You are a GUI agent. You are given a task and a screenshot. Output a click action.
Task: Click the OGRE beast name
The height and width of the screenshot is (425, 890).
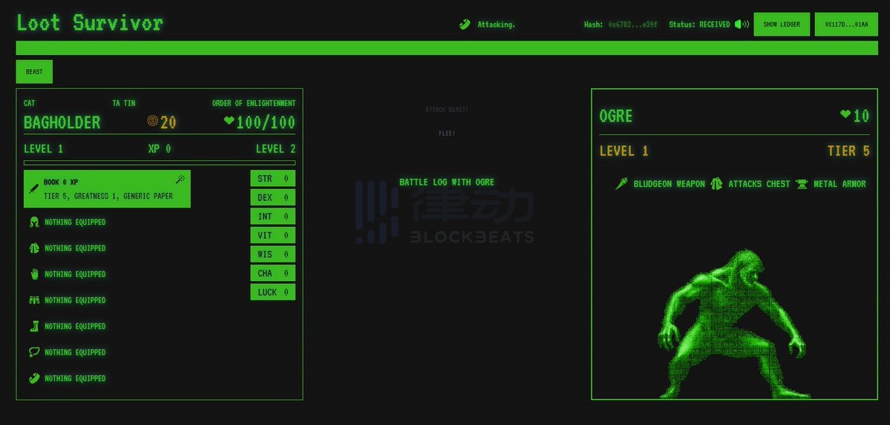[x=616, y=116]
